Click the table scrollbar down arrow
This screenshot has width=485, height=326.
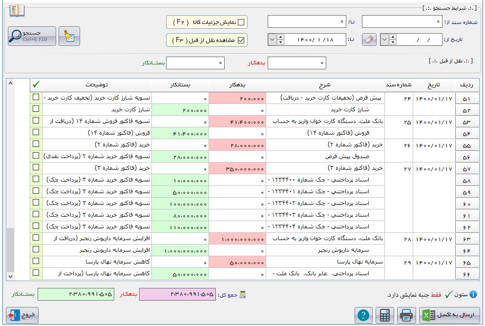(x=11, y=277)
